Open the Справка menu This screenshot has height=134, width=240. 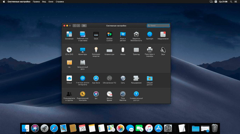coord(60,2)
